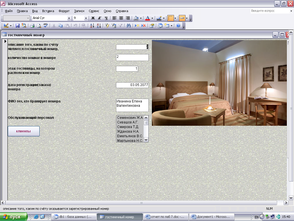This screenshot has width=294, height=221.
Task: Click the Cut scissors icon
Action: (x=54, y=26)
